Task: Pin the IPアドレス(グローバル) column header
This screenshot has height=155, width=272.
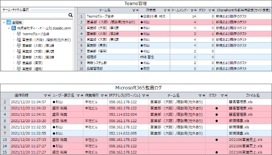Action: pyautogui.click(x=147, y=95)
